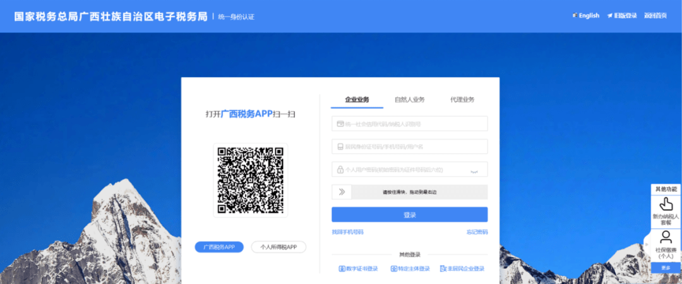Open 忘记密码 forgot password link
Viewport: 682px width, 284px height.
point(477,232)
